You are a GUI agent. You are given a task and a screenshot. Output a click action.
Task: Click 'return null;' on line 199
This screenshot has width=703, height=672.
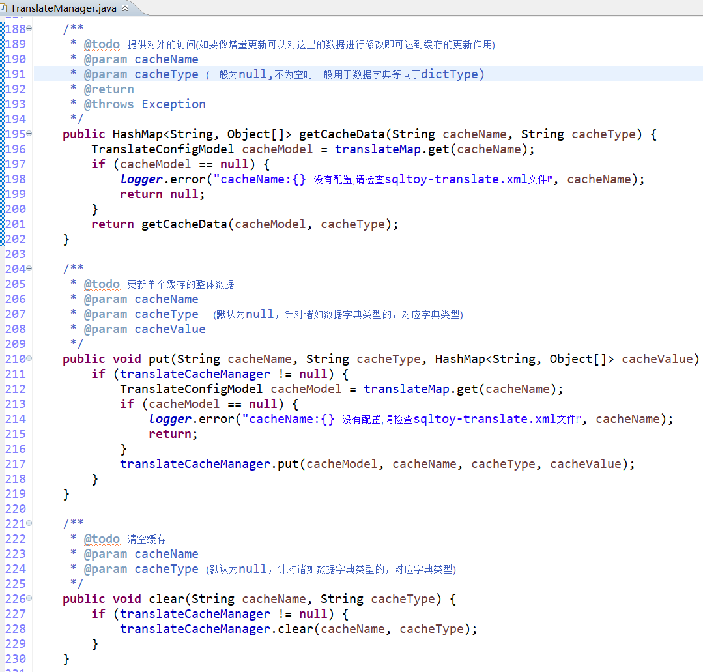pyautogui.click(x=162, y=194)
